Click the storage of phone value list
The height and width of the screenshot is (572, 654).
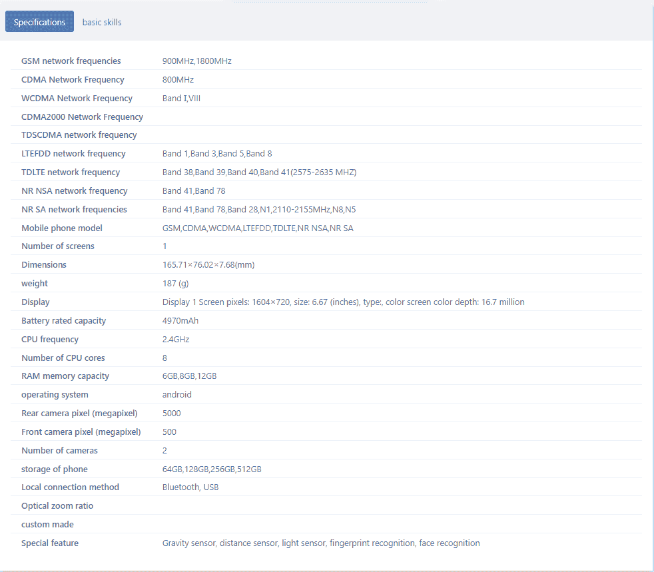point(212,469)
